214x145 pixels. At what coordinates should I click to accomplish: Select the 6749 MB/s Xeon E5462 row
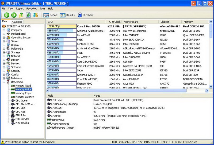tap(128, 35)
